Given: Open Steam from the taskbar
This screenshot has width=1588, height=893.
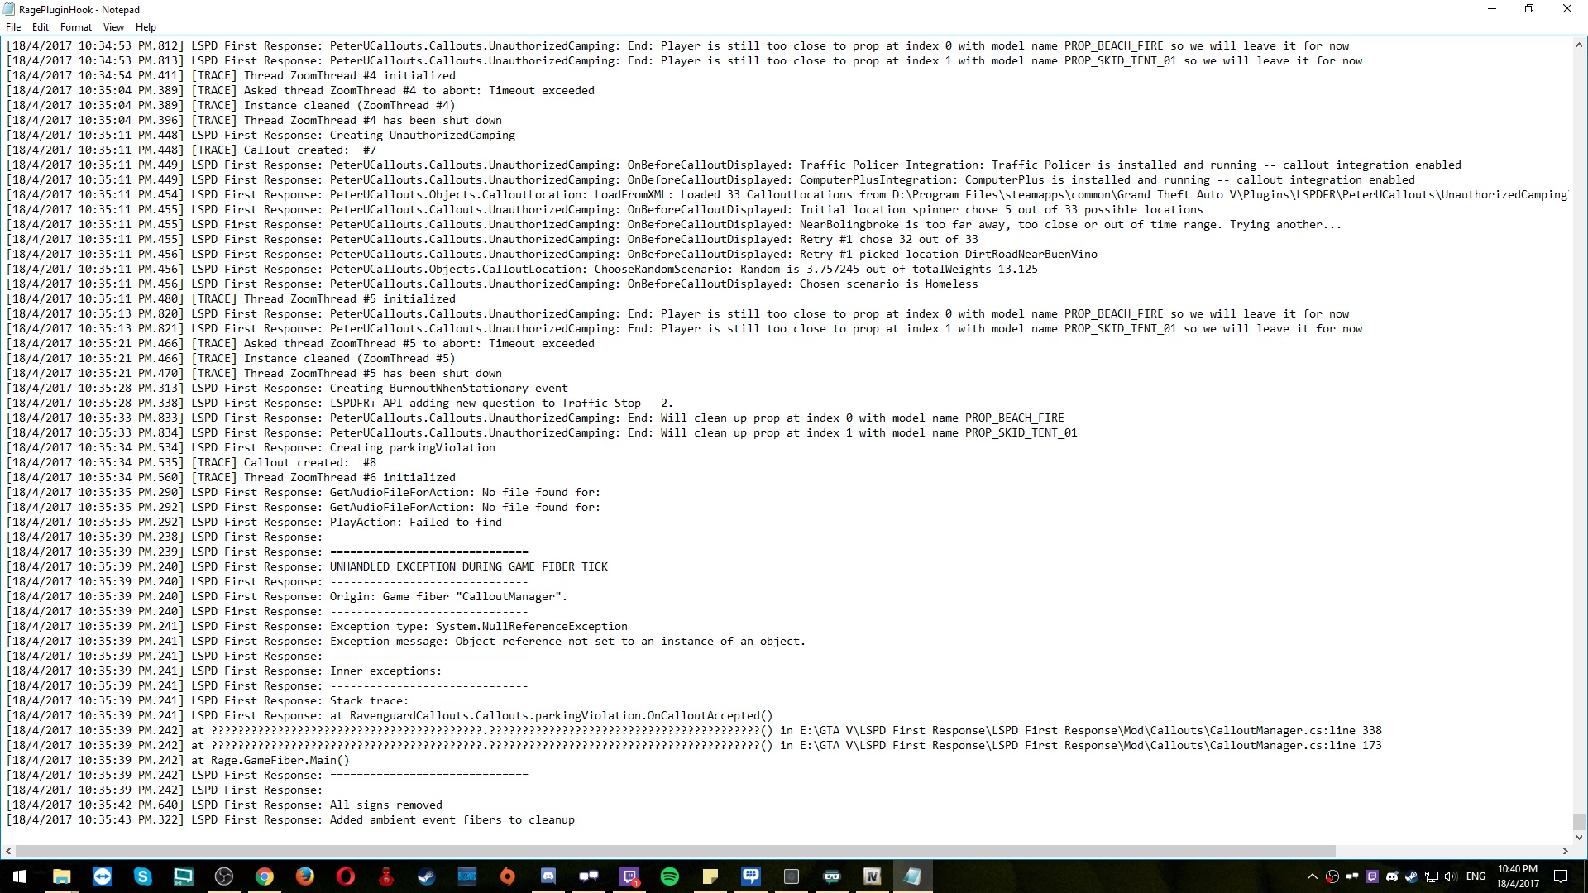Looking at the screenshot, I should point(427,876).
